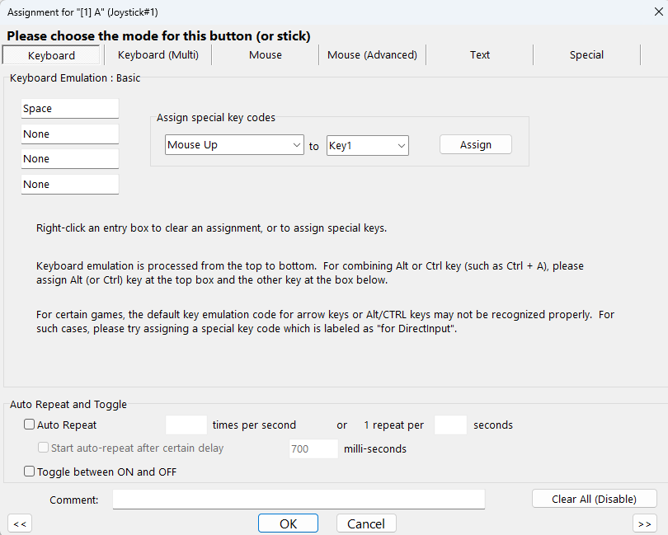The width and height of the screenshot is (668, 535).
Task: Open the Special tab
Action: click(586, 55)
